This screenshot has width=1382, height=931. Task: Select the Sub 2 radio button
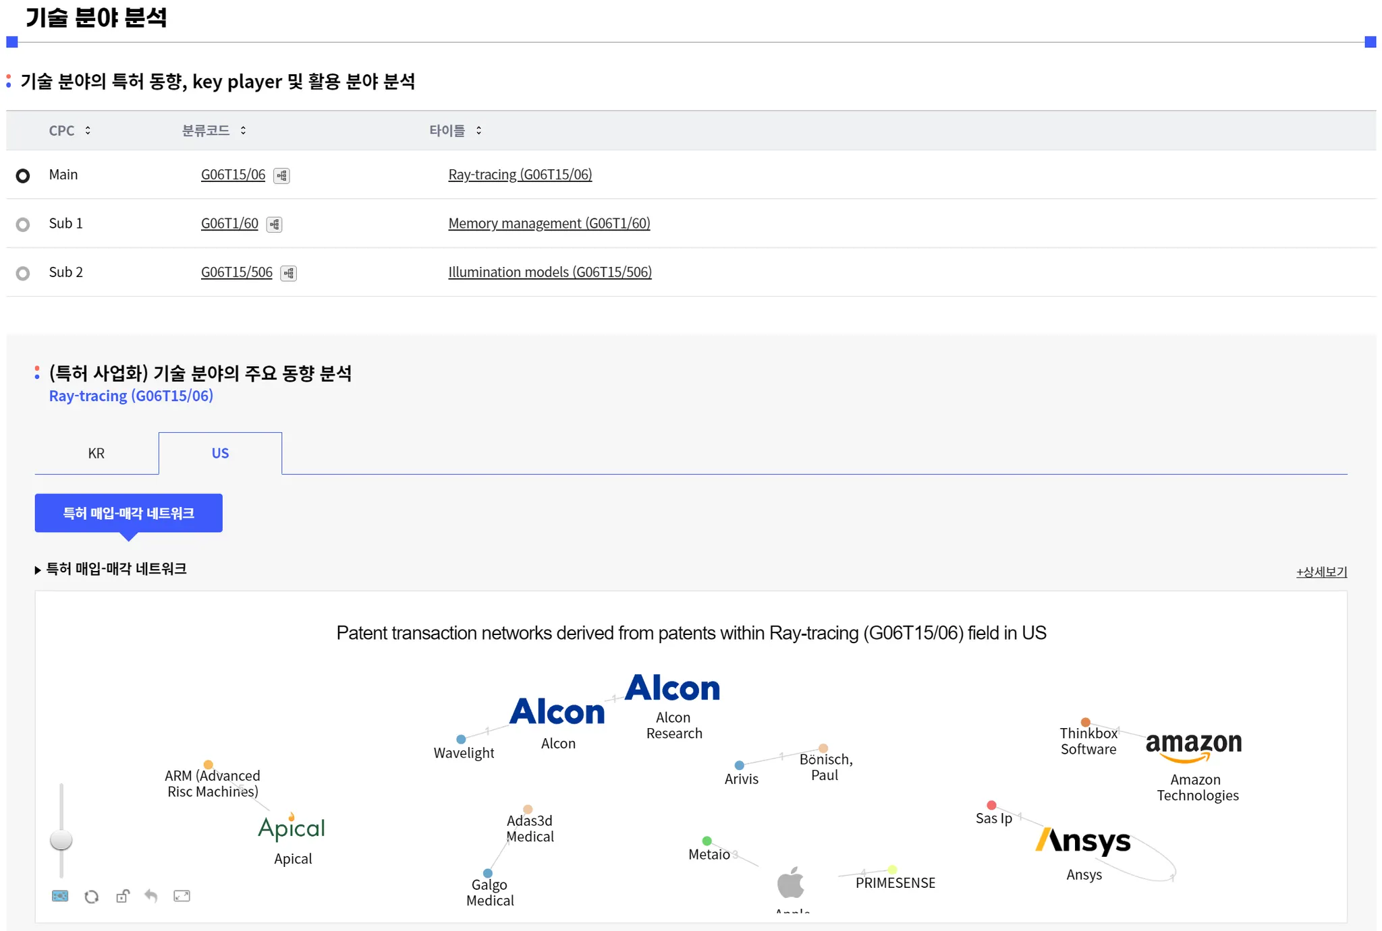coord(23,273)
